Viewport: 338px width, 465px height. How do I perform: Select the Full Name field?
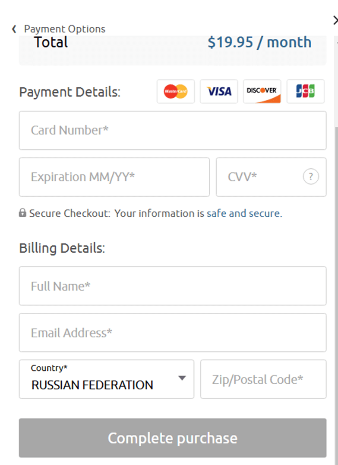coord(172,286)
